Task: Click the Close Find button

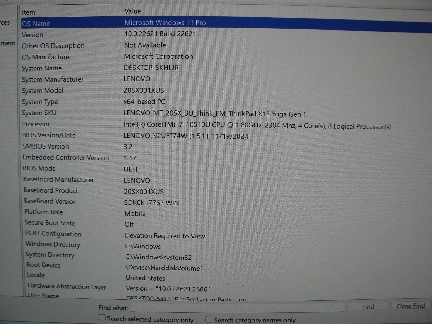Action: (x=410, y=306)
